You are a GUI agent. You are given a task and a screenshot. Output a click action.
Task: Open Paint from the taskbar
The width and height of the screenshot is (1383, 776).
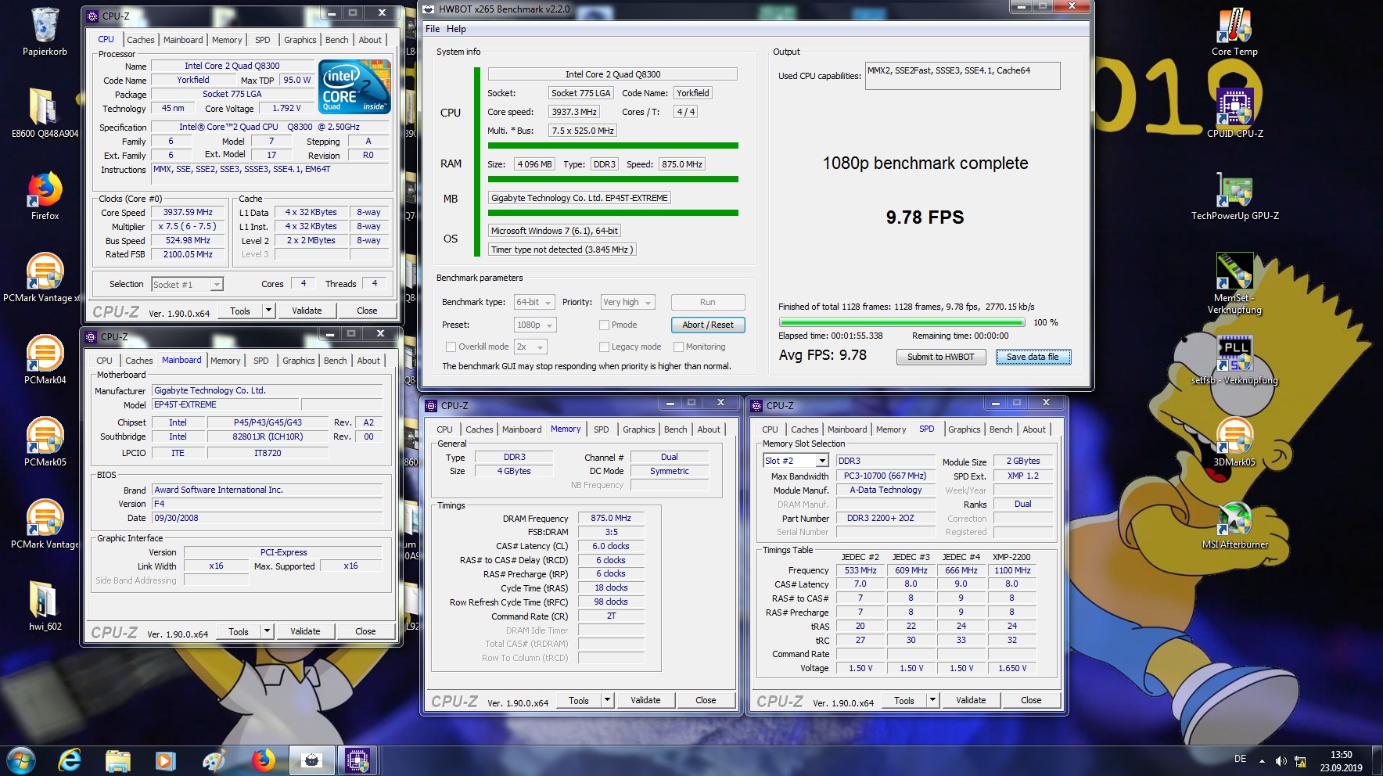pyautogui.click(x=214, y=760)
